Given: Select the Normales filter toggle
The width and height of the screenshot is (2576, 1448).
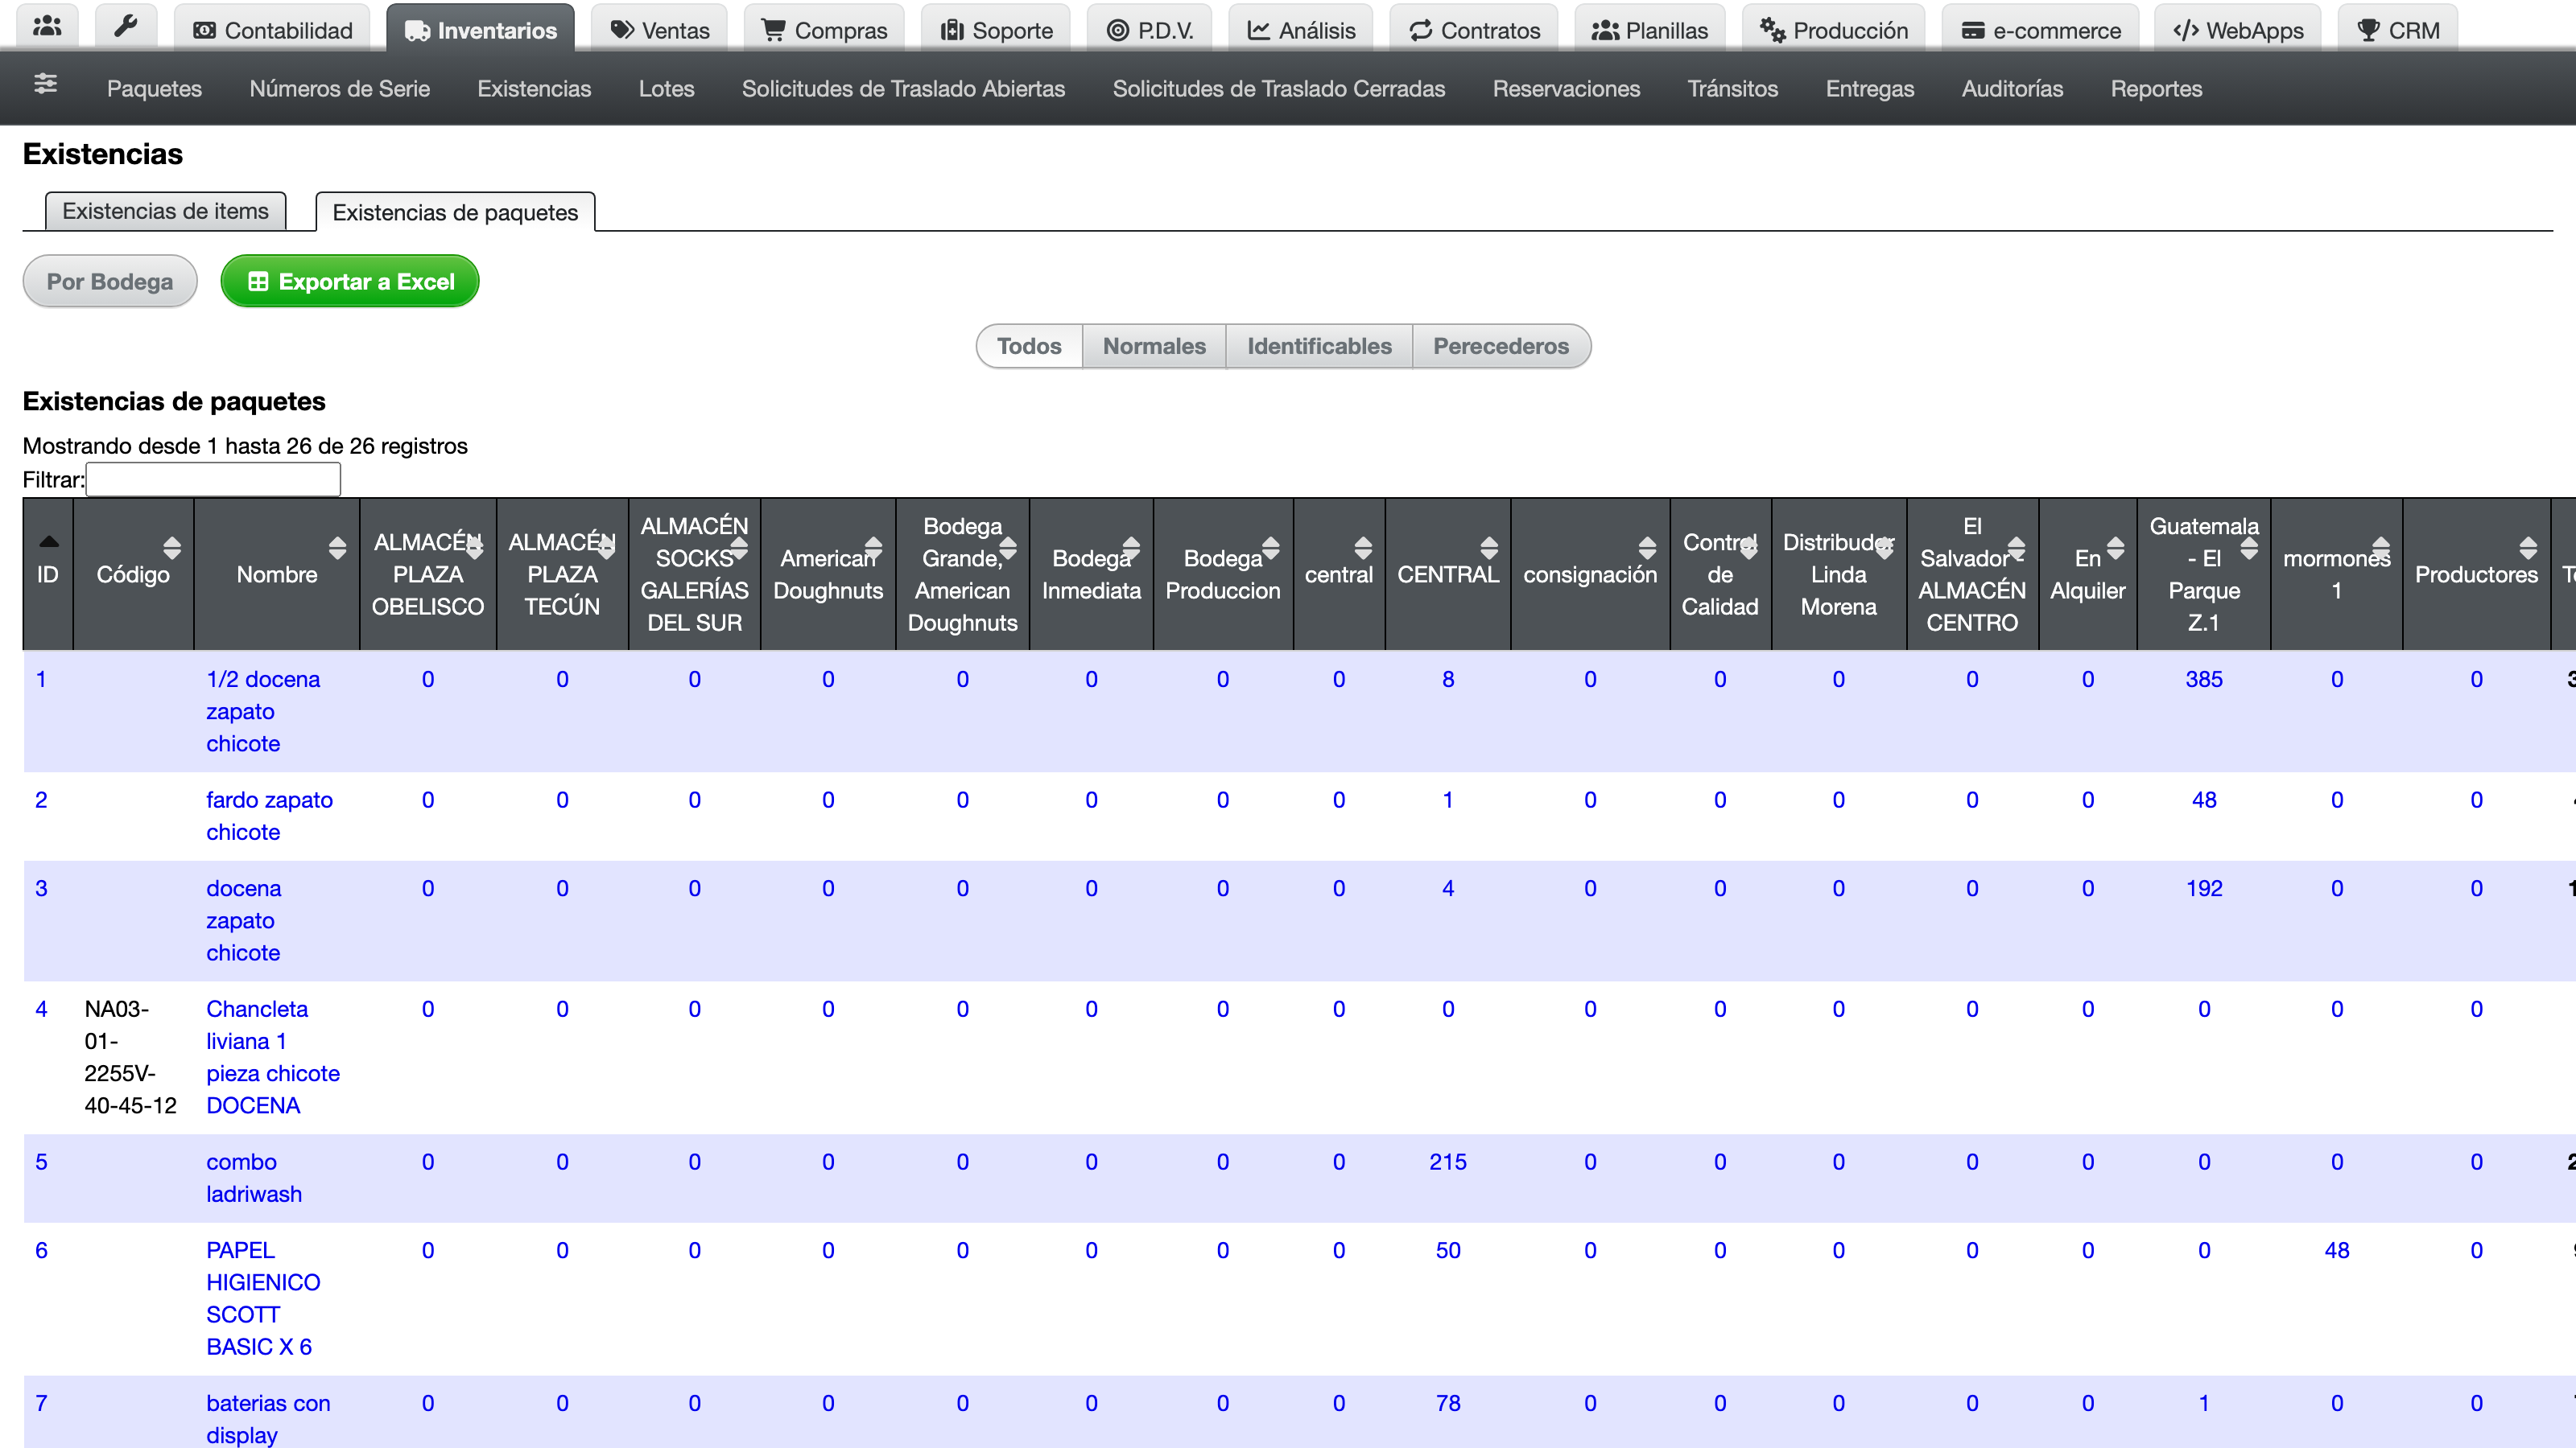Looking at the screenshot, I should click(1154, 346).
